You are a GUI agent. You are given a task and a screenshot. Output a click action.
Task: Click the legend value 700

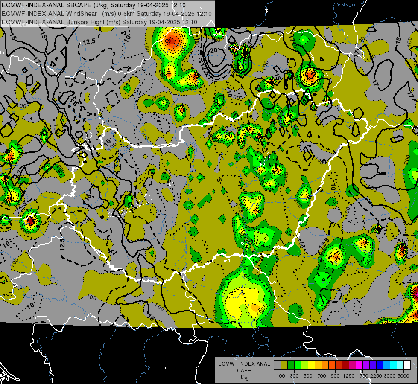(322, 376)
